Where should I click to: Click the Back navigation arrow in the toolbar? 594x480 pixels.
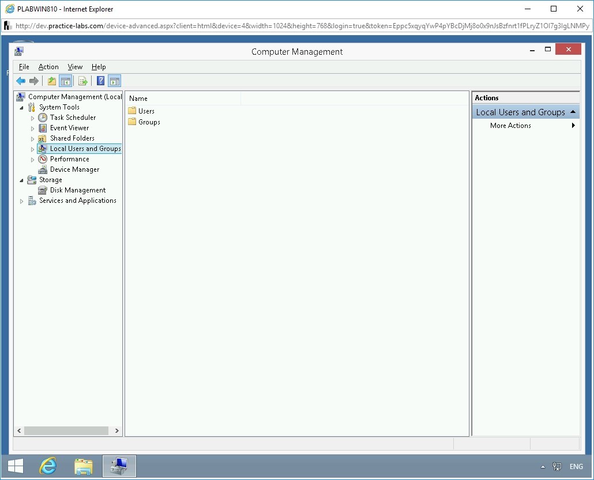point(21,81)
